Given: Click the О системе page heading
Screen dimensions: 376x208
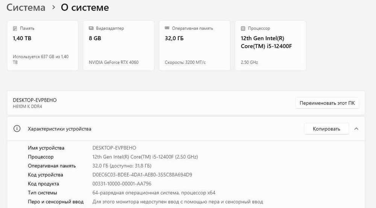Looking at the screenshot, I should click(85, 8).
